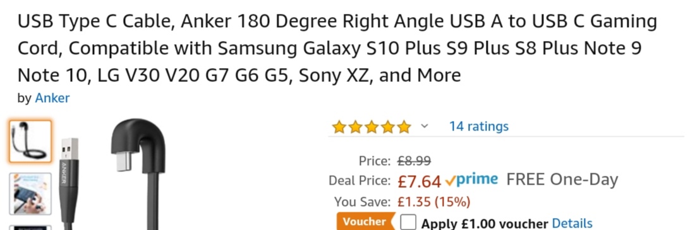Viewport: 695px width, 230px height.
Task: Click the fifth gold rating star
Action: 404,127
